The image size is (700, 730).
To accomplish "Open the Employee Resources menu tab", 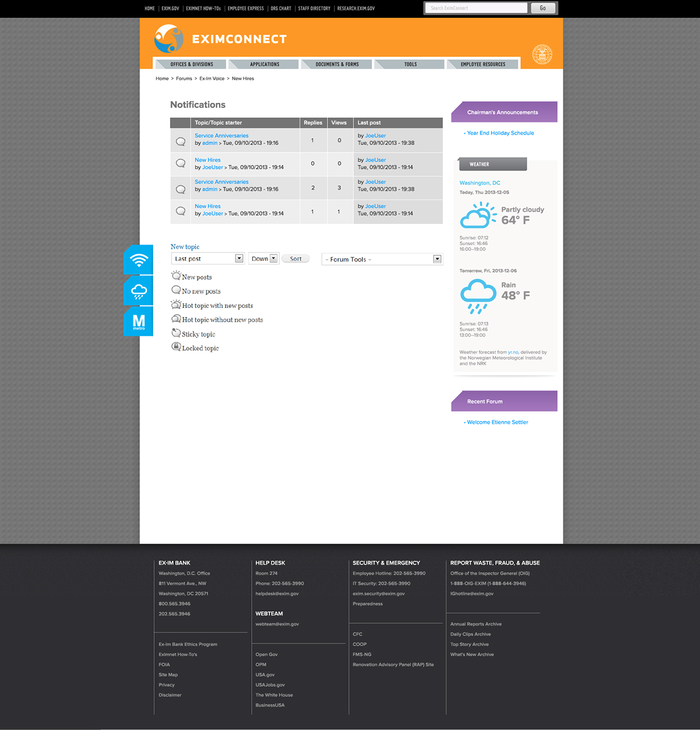I will click(483, 64).
